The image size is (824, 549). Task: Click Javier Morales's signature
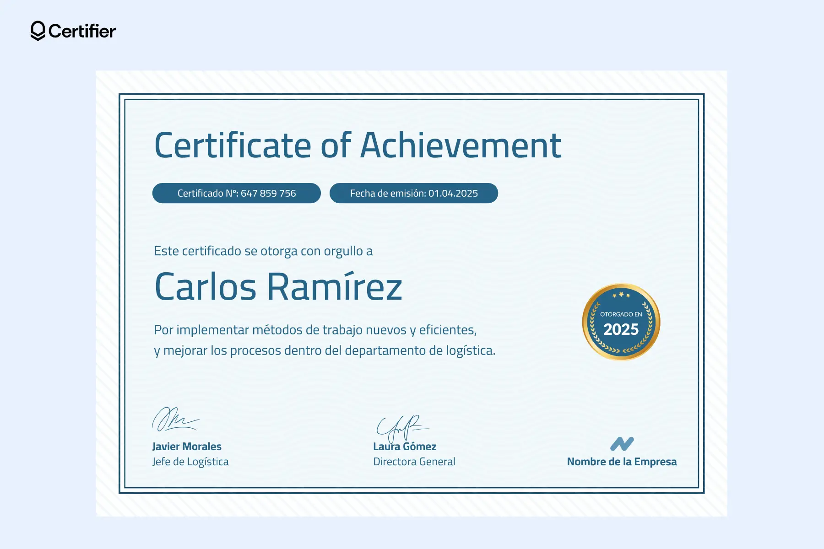(x=175, y=419)
